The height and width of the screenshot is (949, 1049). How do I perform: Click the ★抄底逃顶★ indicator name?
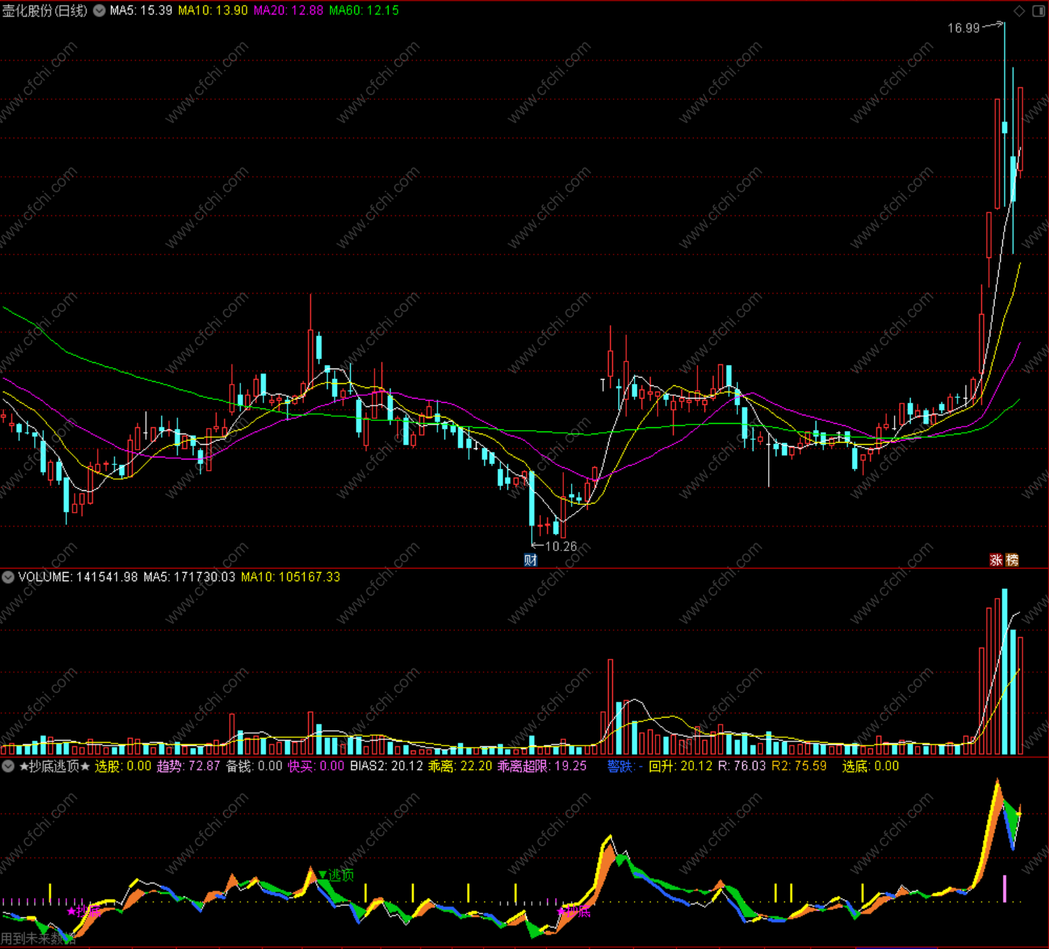(x=55, y=766)
